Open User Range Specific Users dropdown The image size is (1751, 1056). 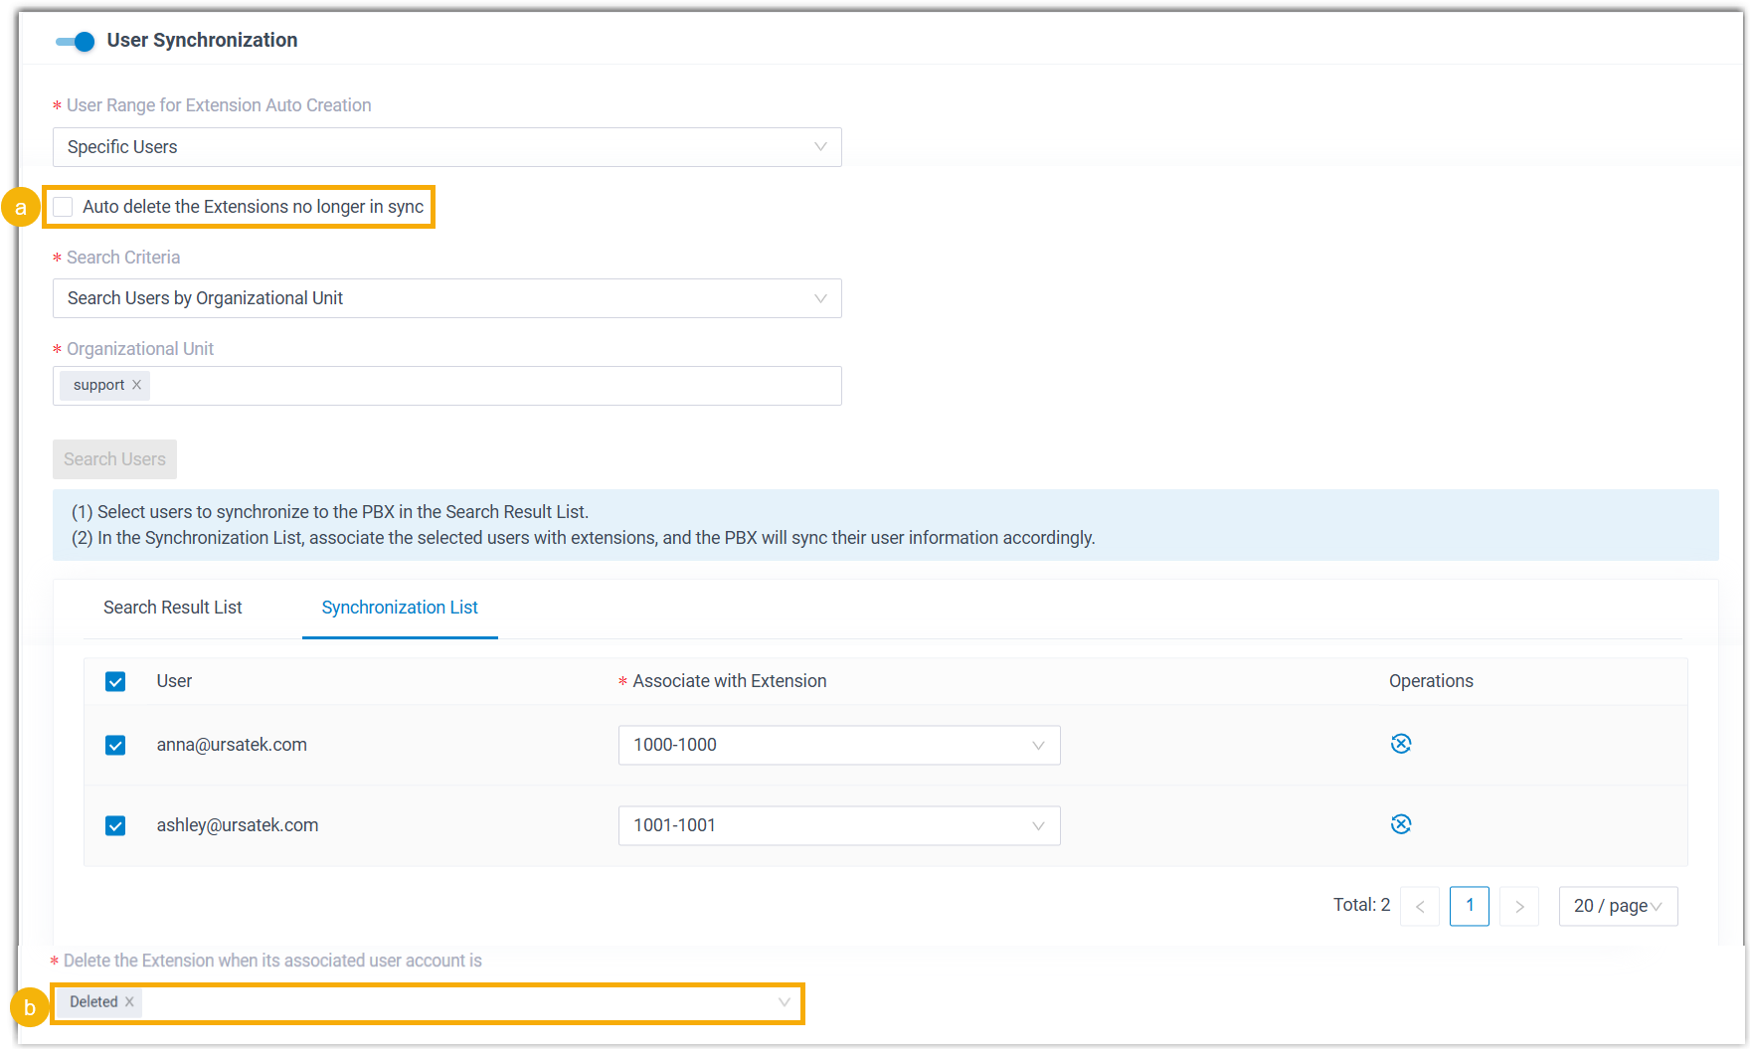click(446, 147)
